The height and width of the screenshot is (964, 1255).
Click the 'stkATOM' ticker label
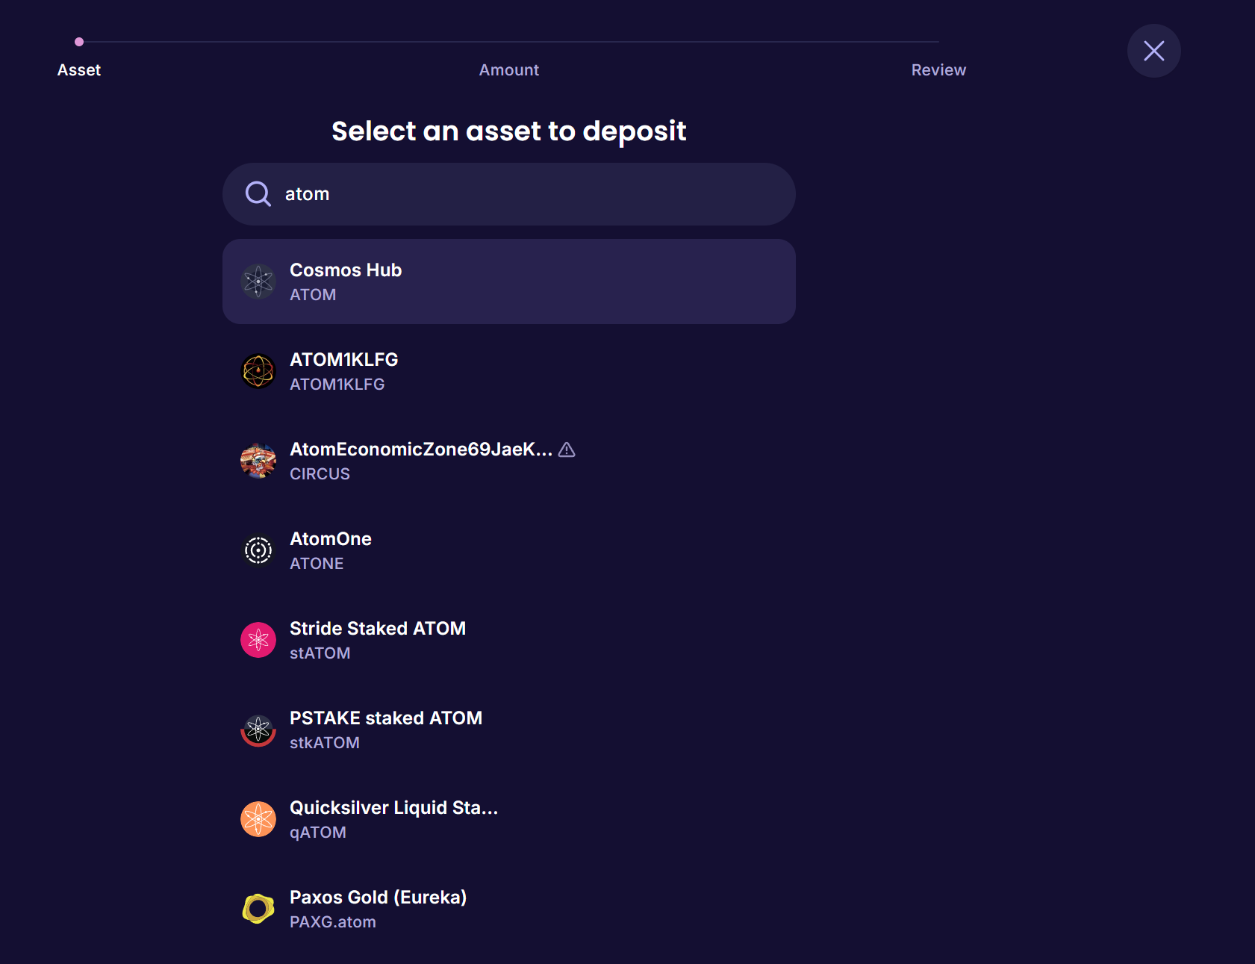tap(325, 743)
